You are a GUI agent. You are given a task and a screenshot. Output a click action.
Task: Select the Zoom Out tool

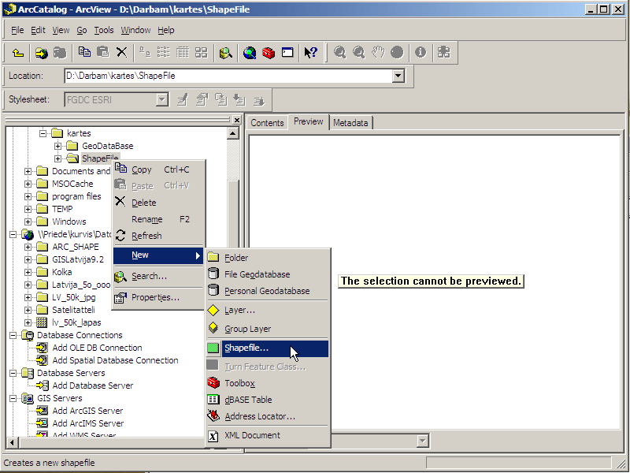(359, 53)
